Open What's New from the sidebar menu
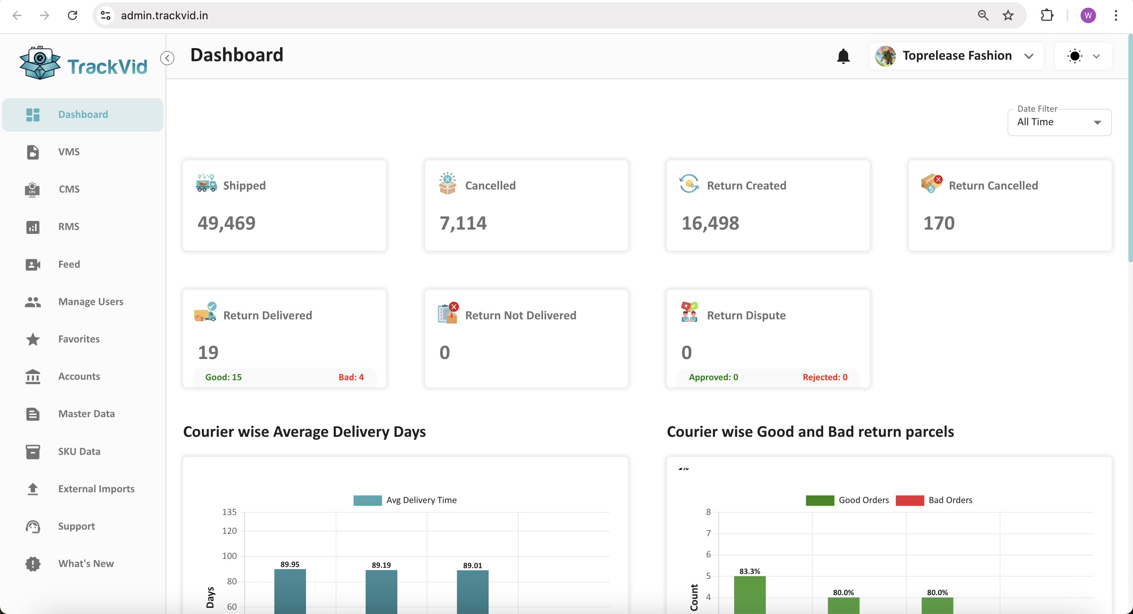This screenshot has width=1133, height=614. point(86,564)
